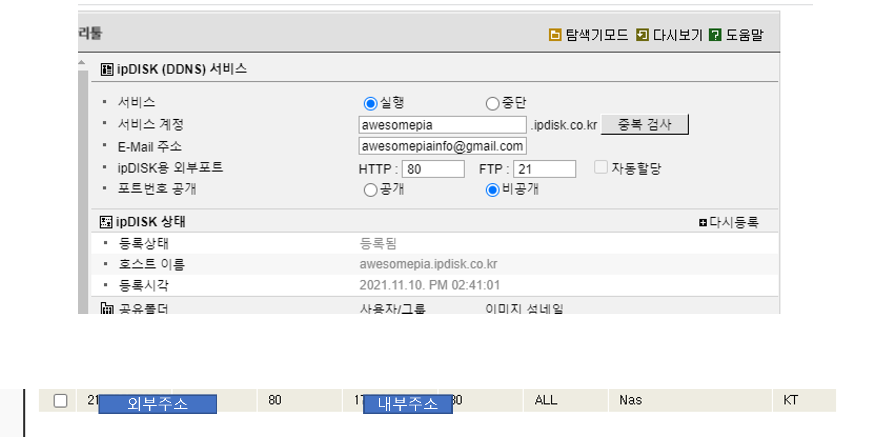Select the 실행 service radio button
The width and height of the screenshot is (876, 437).
(370, 103)
